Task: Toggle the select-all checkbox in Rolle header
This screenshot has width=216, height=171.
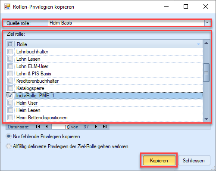Action: pyautogui.click(x=10, y=44)
